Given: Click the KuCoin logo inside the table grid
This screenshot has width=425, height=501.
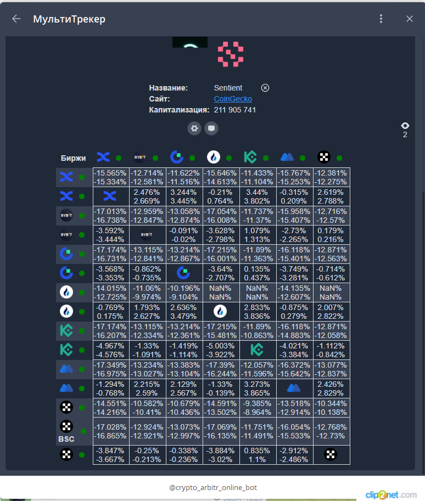Looking at the screenshot, I should [x=257, y=350].
